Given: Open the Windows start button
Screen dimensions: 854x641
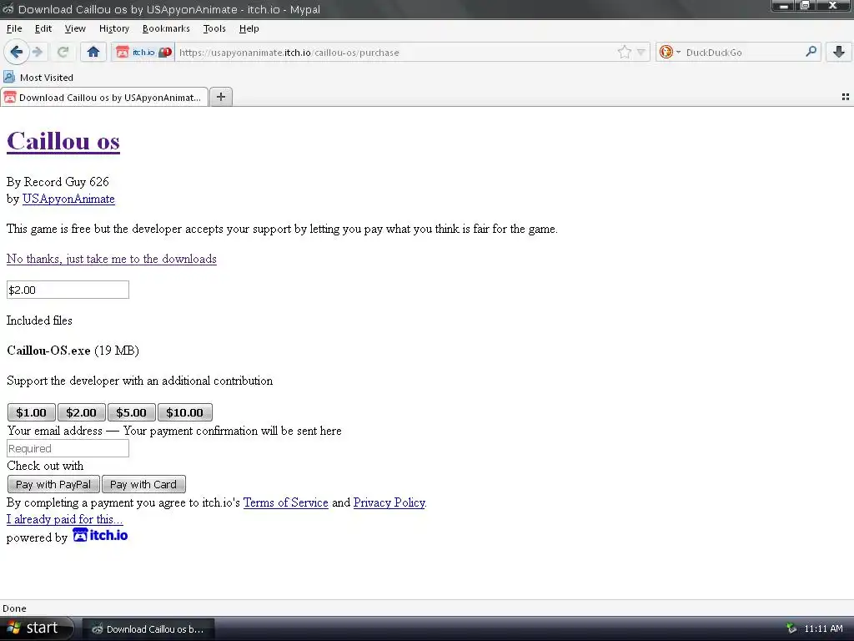Looking at the screenshot, I should 36,628.
